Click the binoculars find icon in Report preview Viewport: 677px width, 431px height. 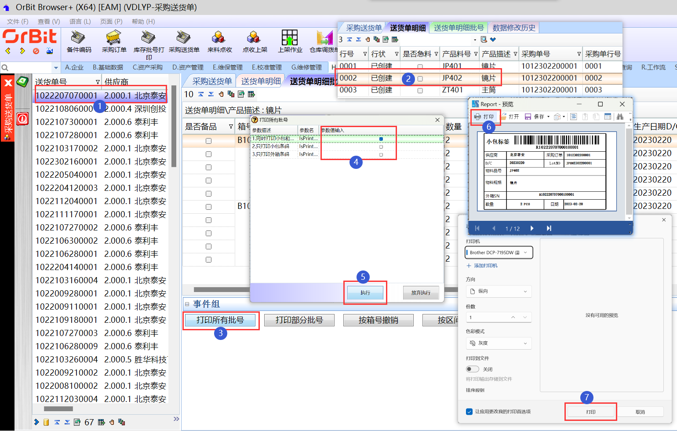point(620,117)
